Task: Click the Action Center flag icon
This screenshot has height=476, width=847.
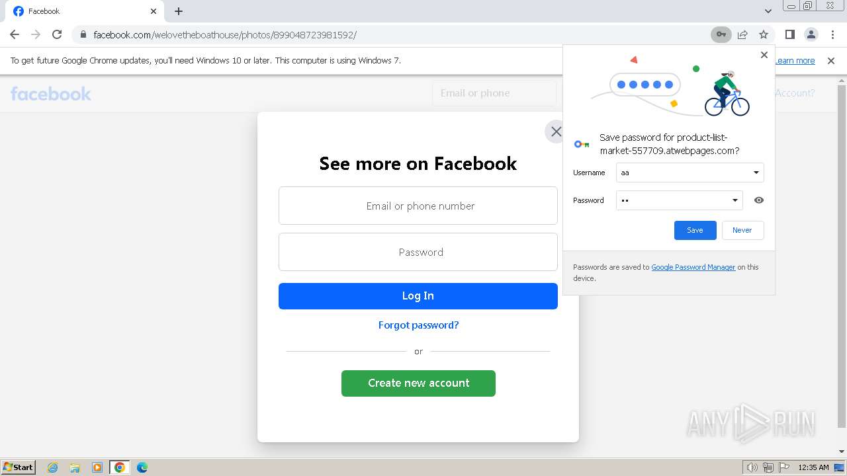Action: click(x=784, y=467)
